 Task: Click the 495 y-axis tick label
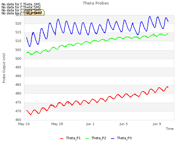coord(18,67)
